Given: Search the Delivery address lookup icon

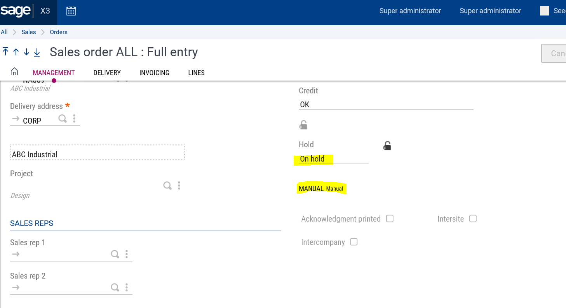Looking at the screenshot, I should point(63,119).
